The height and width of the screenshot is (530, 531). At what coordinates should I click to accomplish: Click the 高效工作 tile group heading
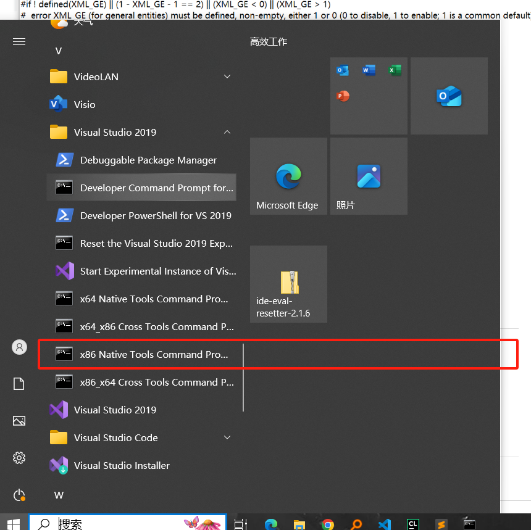click(269, 41)
